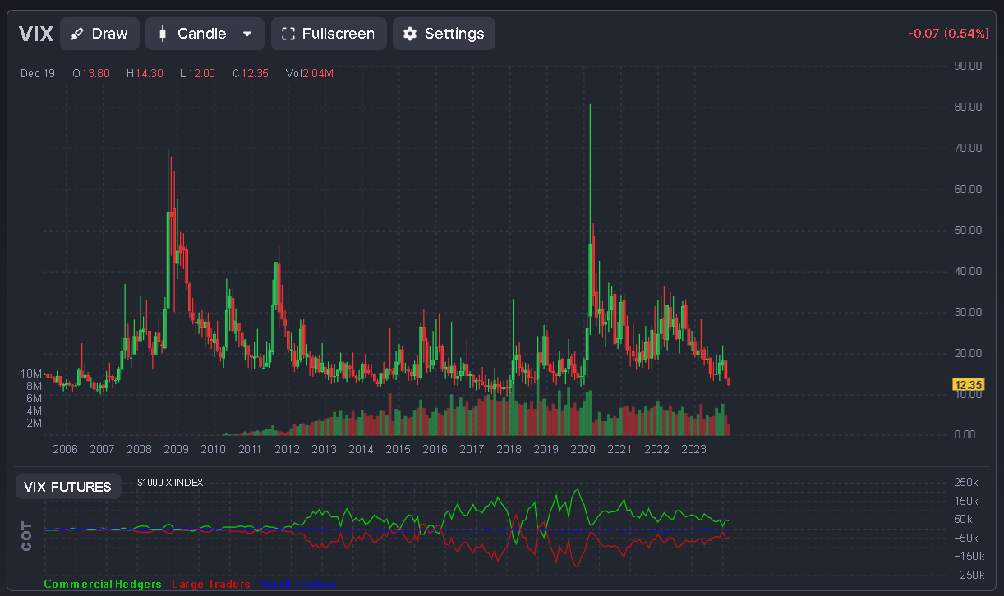
Task: Toggle the Commercial Hedgers legend series
Action: click(x=103, y=585)
